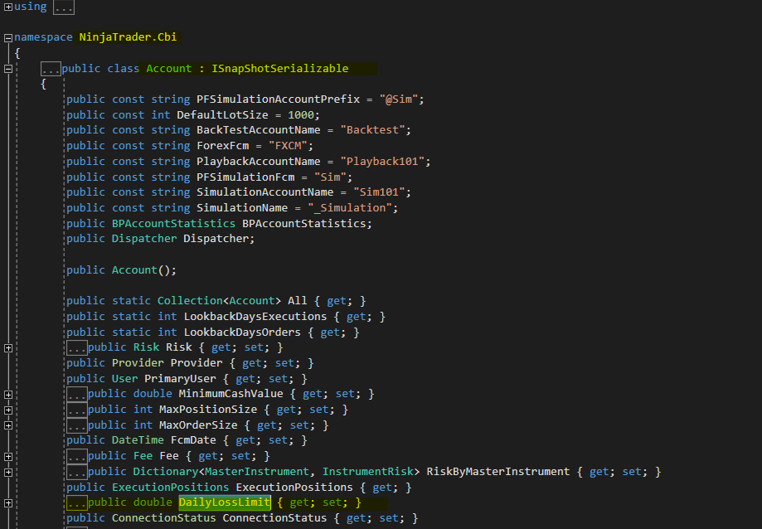Click the Account class name in declaration
The width and height of the screenshot is (762, 529).
[169, 69]
